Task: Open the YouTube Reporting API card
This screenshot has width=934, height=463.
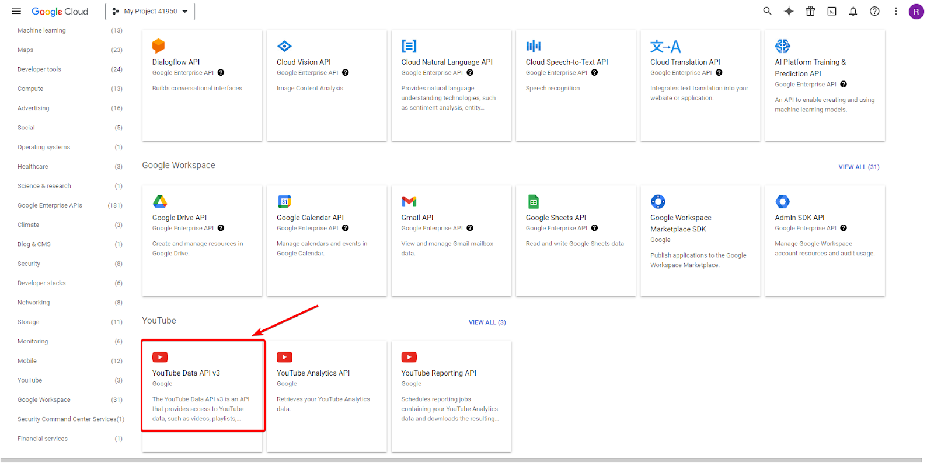Action: click(451, 397)
